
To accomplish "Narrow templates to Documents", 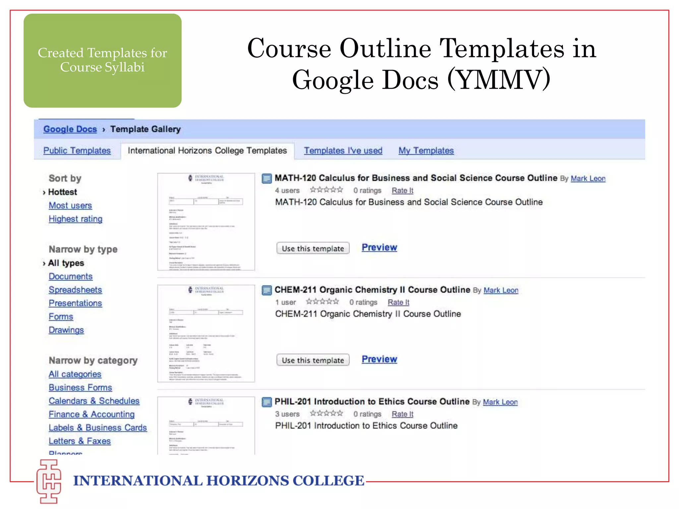I will point(71,276).
